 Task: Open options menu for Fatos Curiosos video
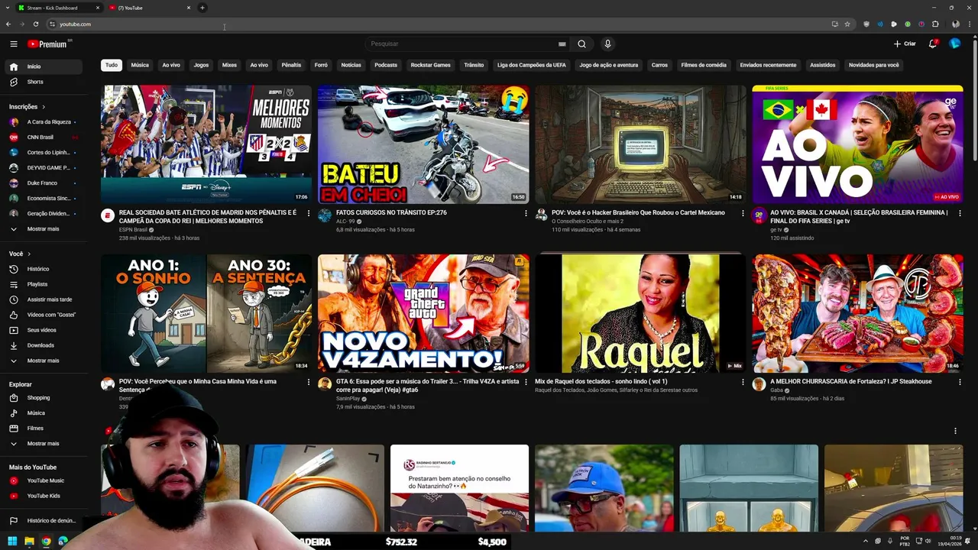526,213
